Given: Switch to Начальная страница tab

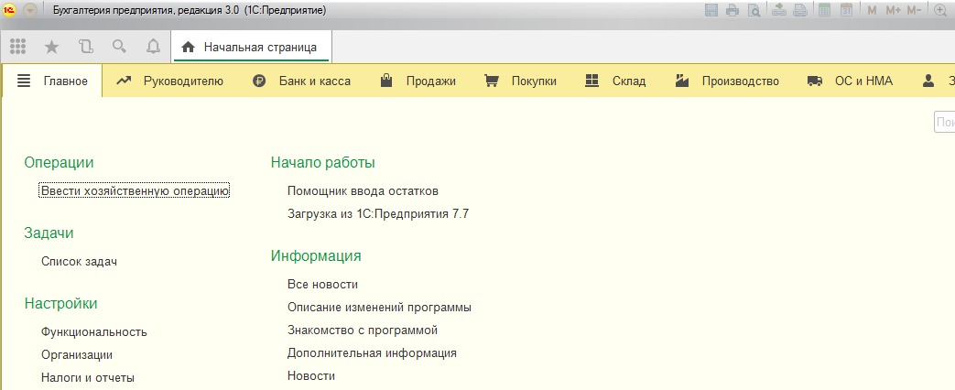Looking at the screenshot, I should pos(252,47).
